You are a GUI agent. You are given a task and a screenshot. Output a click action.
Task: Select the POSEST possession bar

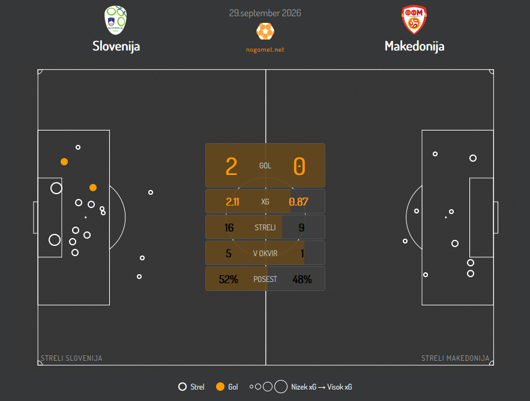pyautogui.click(x=265, y=279)
